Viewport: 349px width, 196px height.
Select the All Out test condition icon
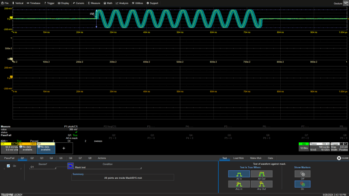click(262, 174)
